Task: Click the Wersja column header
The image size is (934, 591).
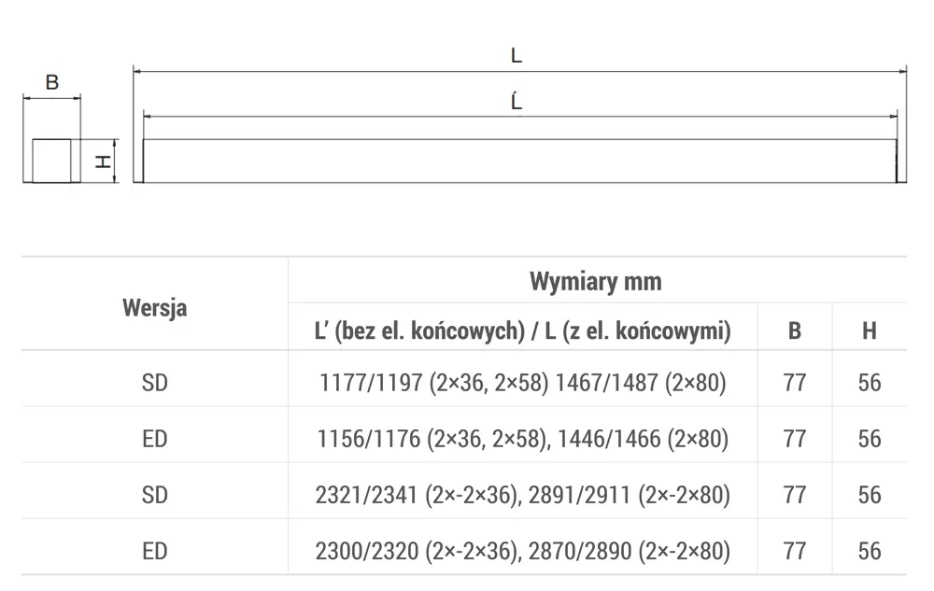Action: [155, 308]
